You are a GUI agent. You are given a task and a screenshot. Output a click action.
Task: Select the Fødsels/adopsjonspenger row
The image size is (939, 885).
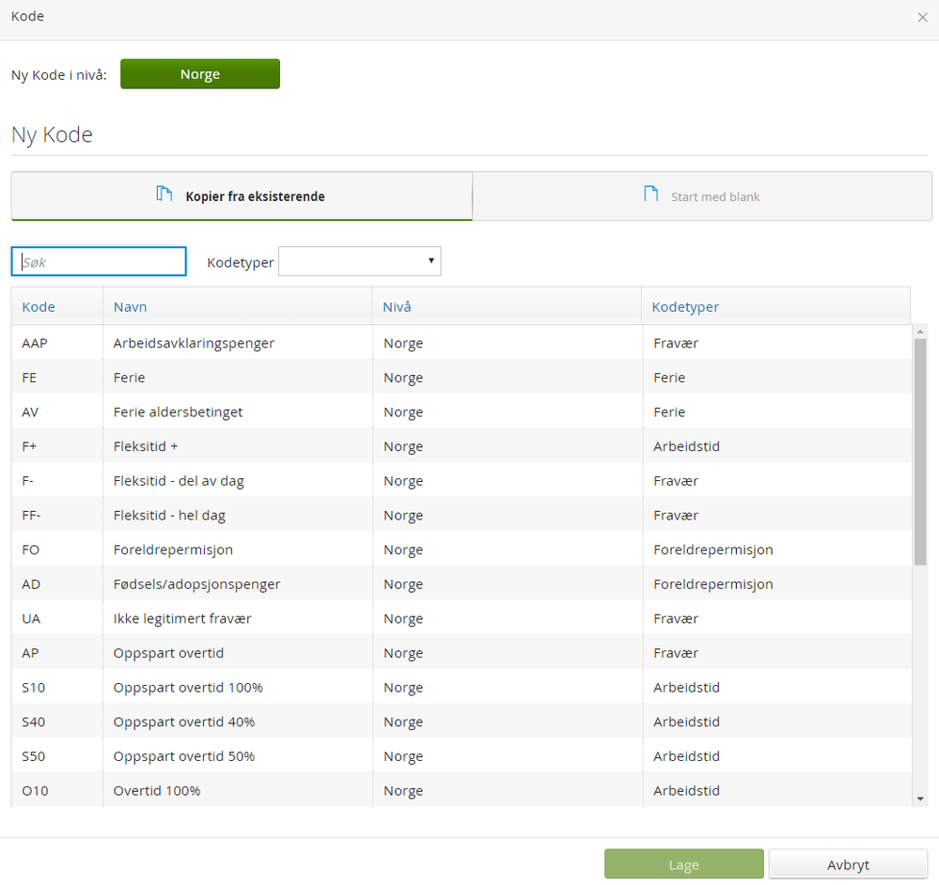click(x=462, y=584)
